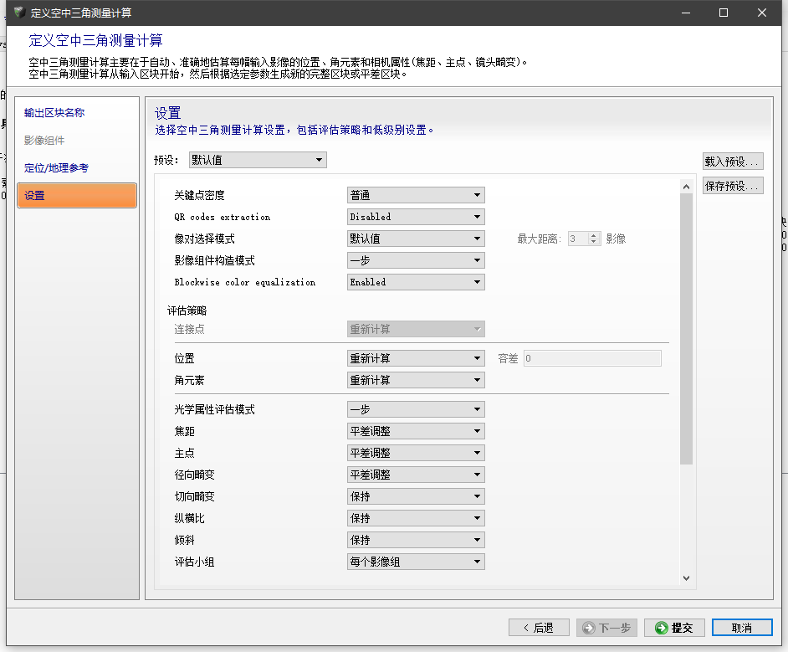Open the 载入预设 load preset dialog

click(733, 162)
